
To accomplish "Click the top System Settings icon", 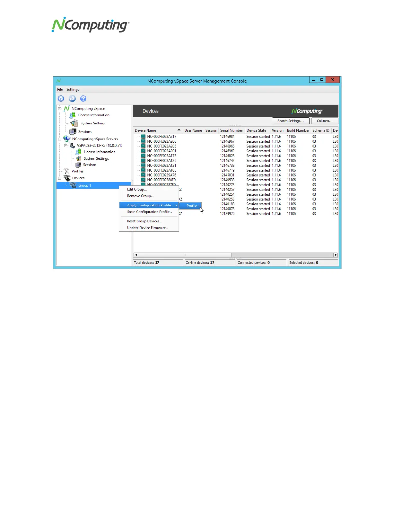I will [x=74, y=123].
